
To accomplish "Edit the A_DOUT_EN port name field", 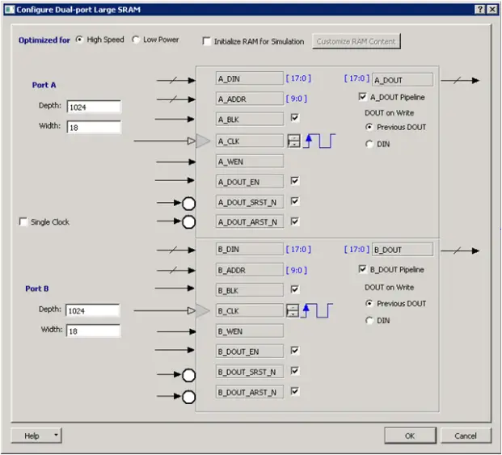I will coord(250,182).
